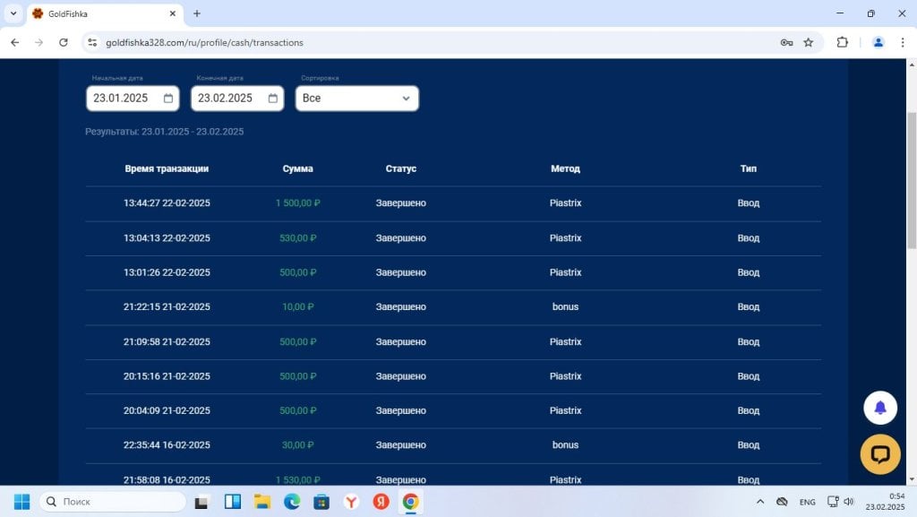Open the tab search dropdown arrow

coord(13,13)
